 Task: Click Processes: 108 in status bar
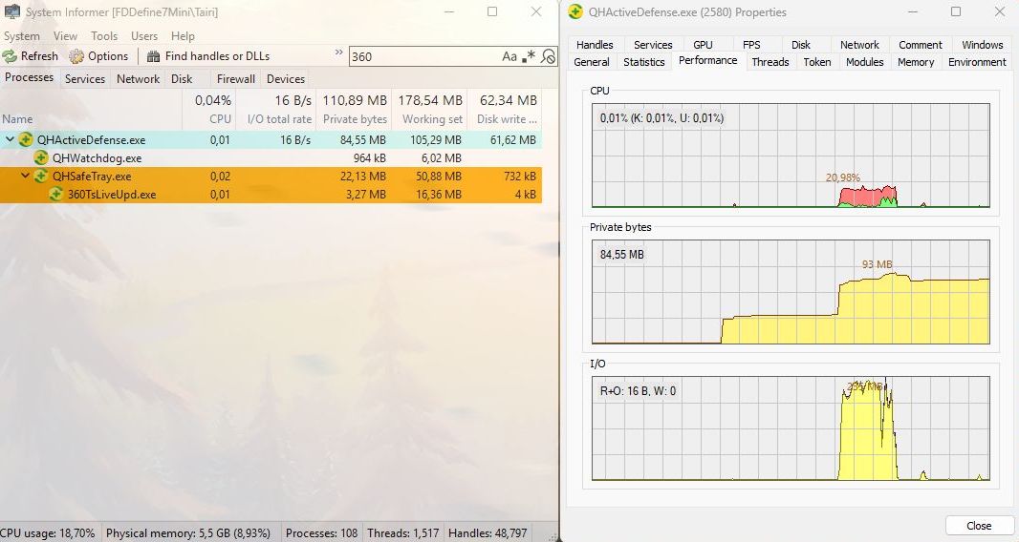click(x=322, y=532)
